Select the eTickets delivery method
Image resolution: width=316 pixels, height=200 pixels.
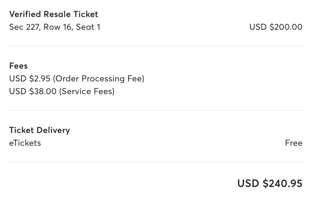point(25,143)
